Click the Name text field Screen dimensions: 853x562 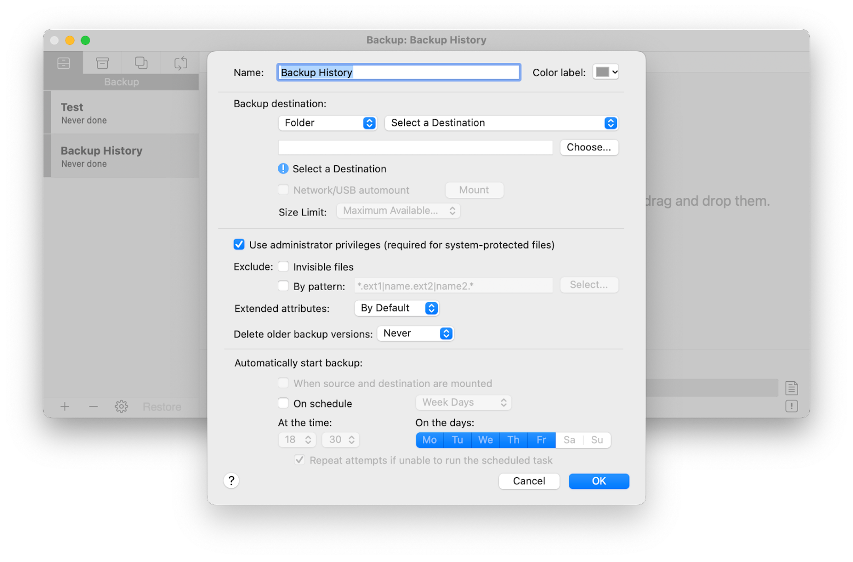click(399, 73)
